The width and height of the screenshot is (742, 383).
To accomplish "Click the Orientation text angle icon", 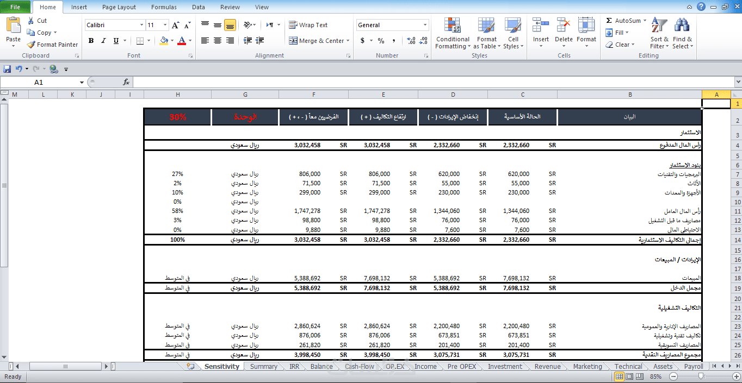I will pos(248,25).
